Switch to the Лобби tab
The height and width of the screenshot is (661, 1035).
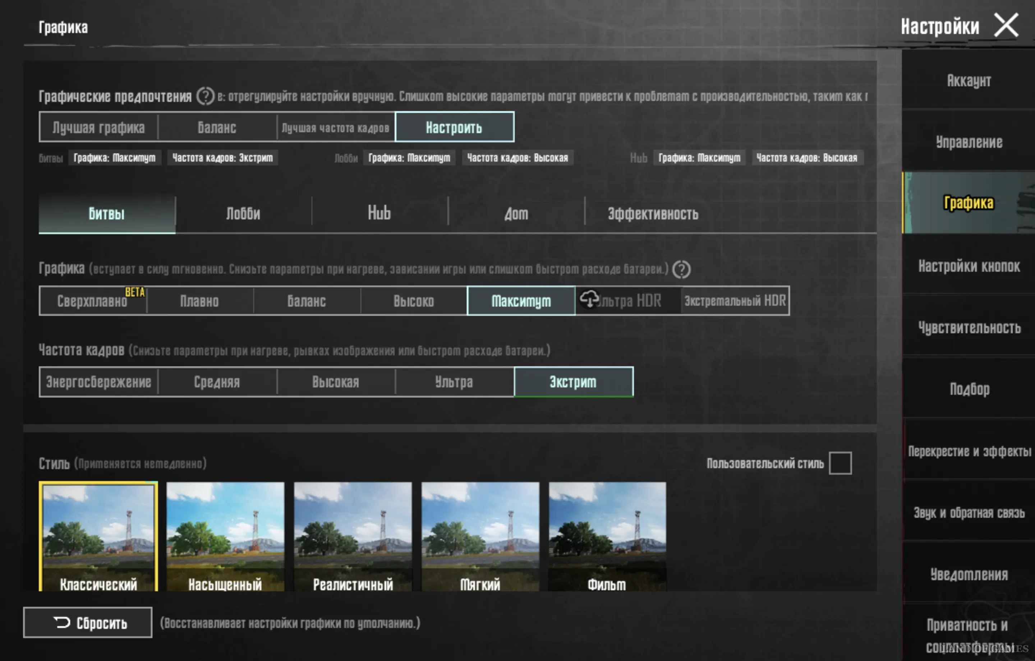(243, 214)
